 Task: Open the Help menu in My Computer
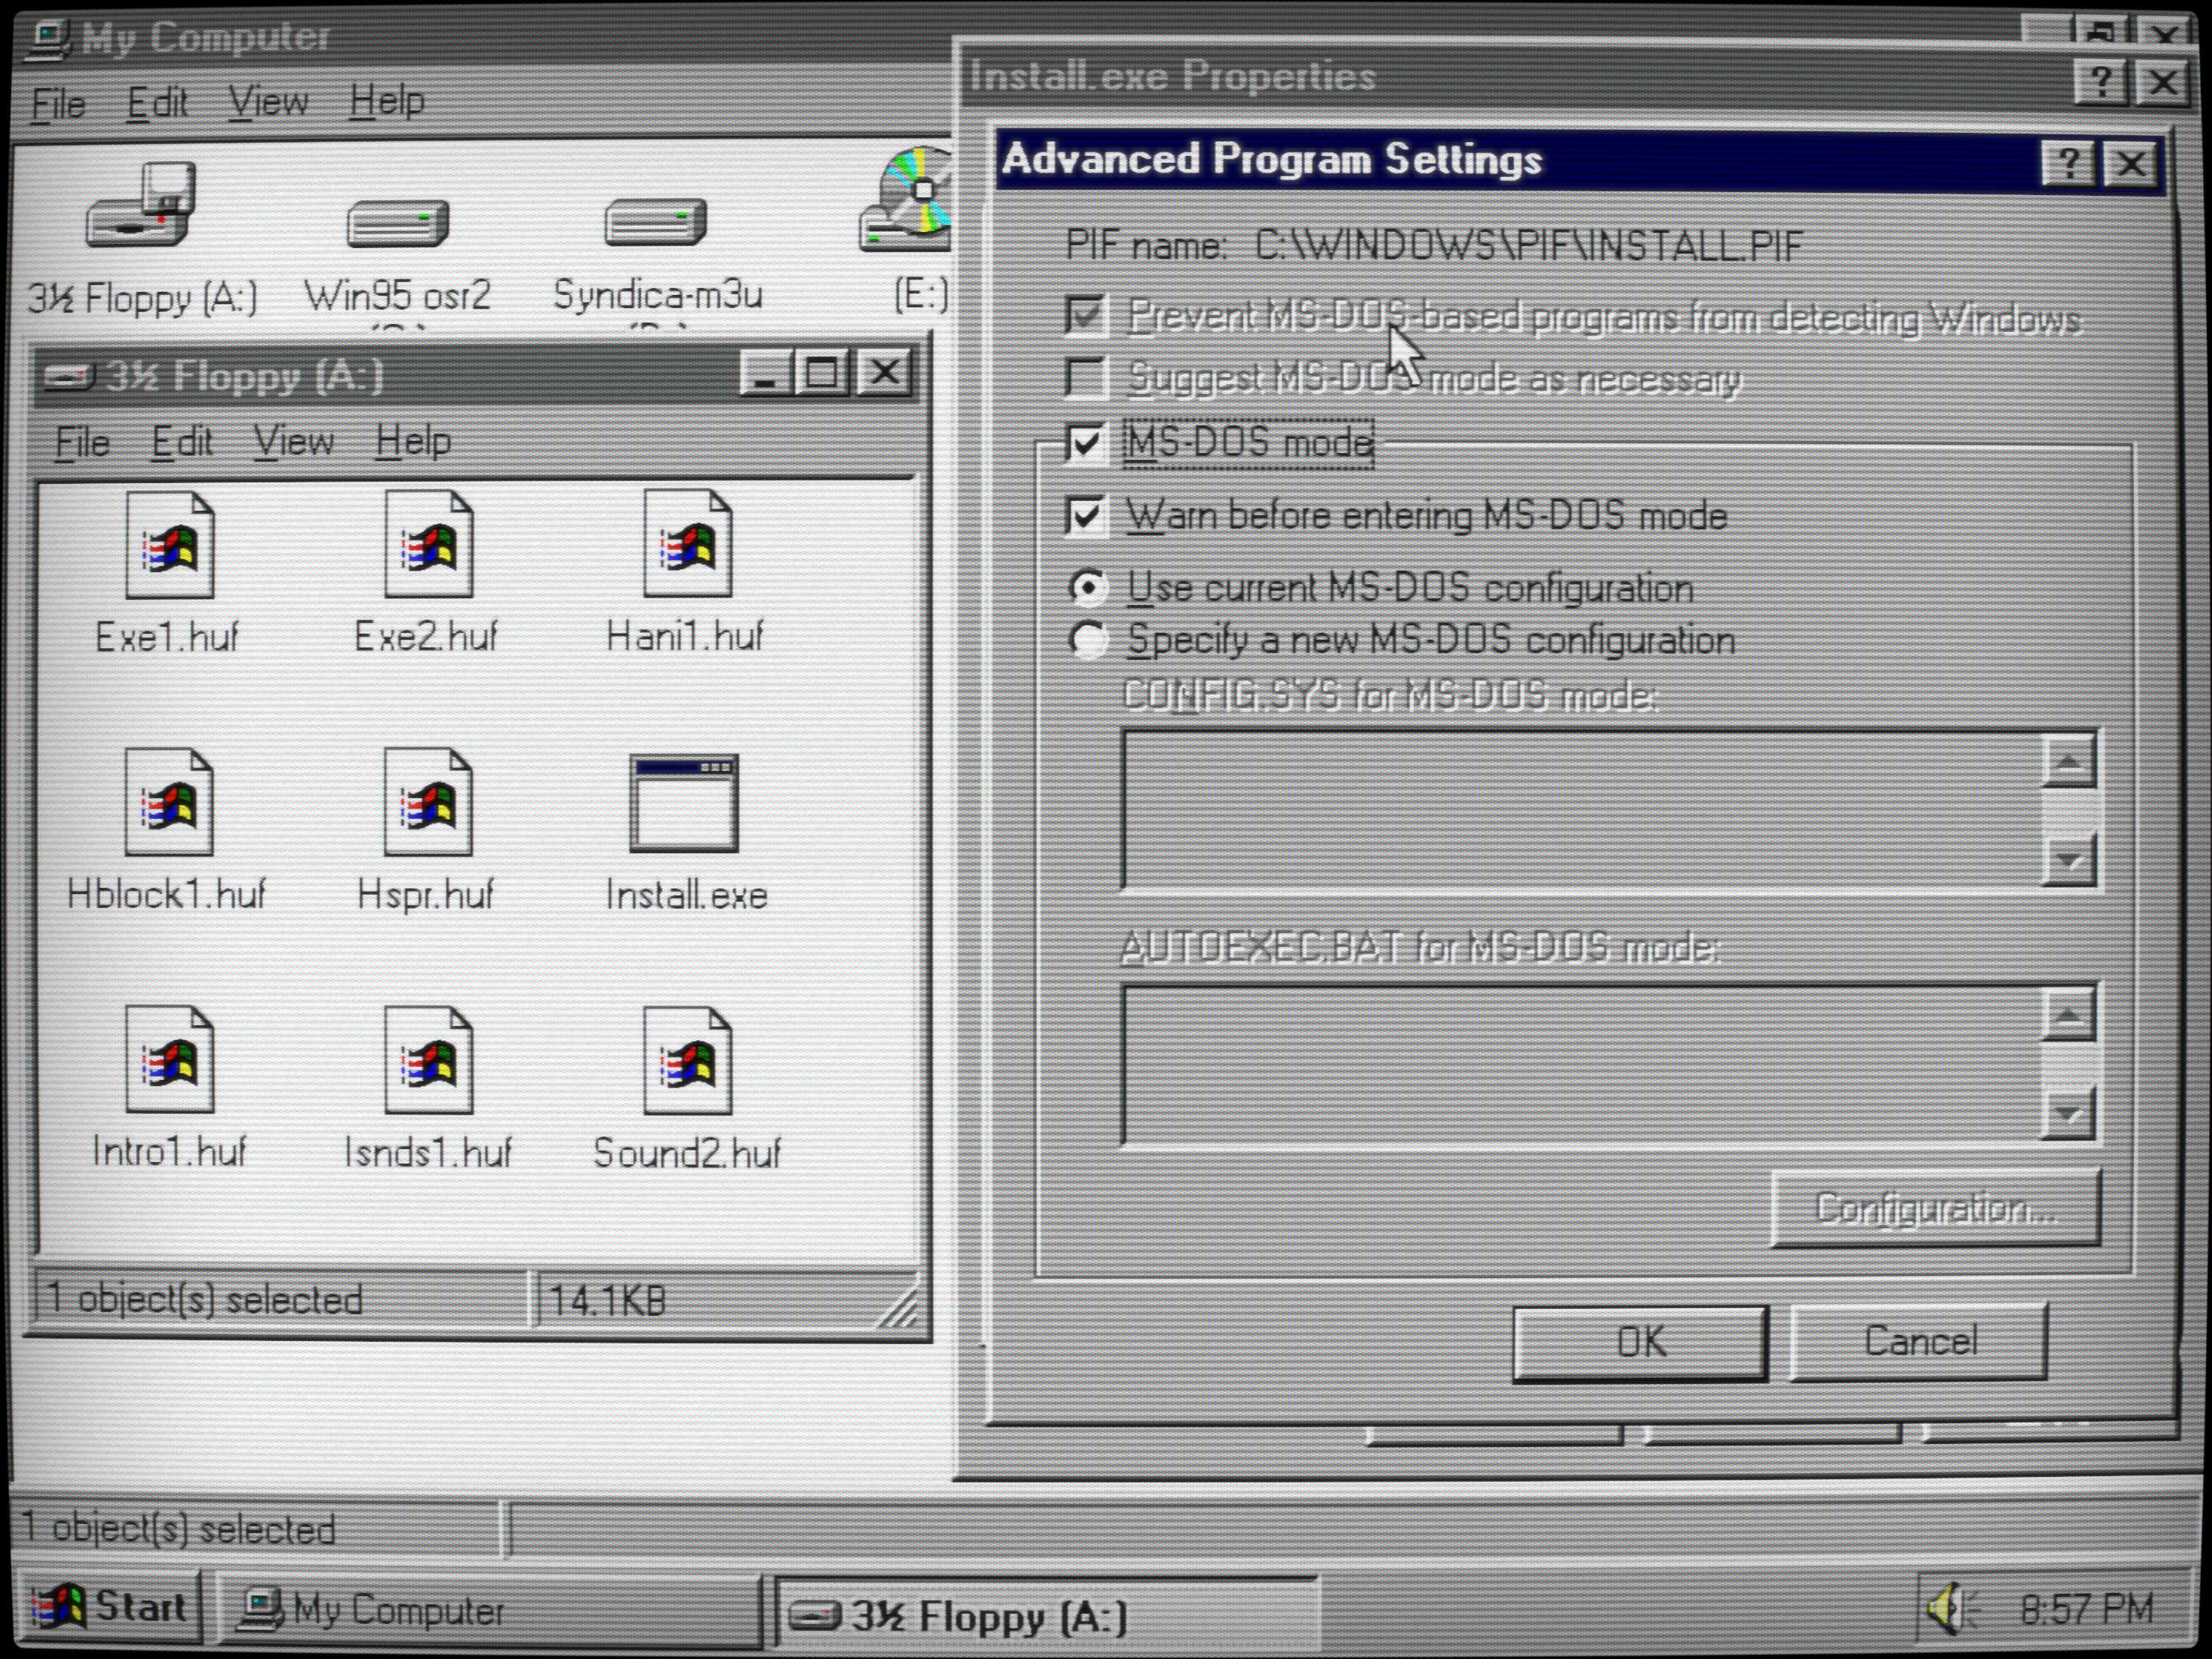point(387,101)
